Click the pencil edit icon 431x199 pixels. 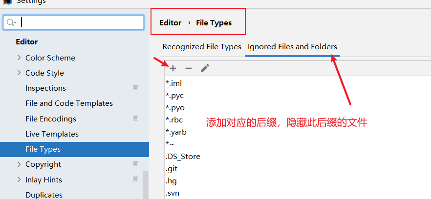click(205, 68)
